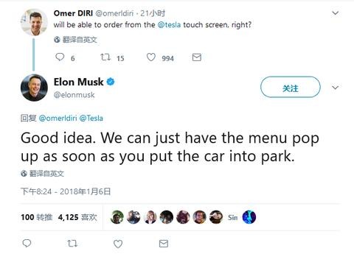Follow Elon Musk with the 关注 button

tap(291, 87)
